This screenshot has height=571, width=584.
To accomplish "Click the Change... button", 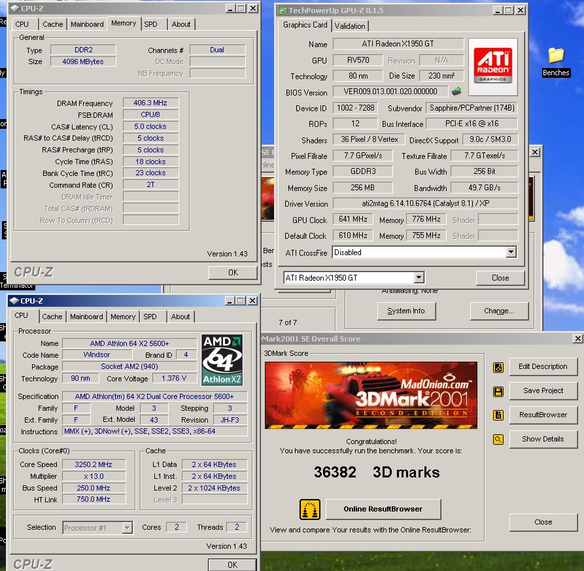I will tap(499, 311).
